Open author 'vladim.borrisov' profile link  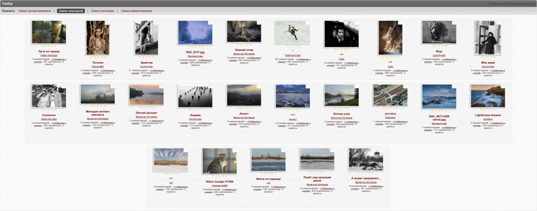click(x=49, y=55)
